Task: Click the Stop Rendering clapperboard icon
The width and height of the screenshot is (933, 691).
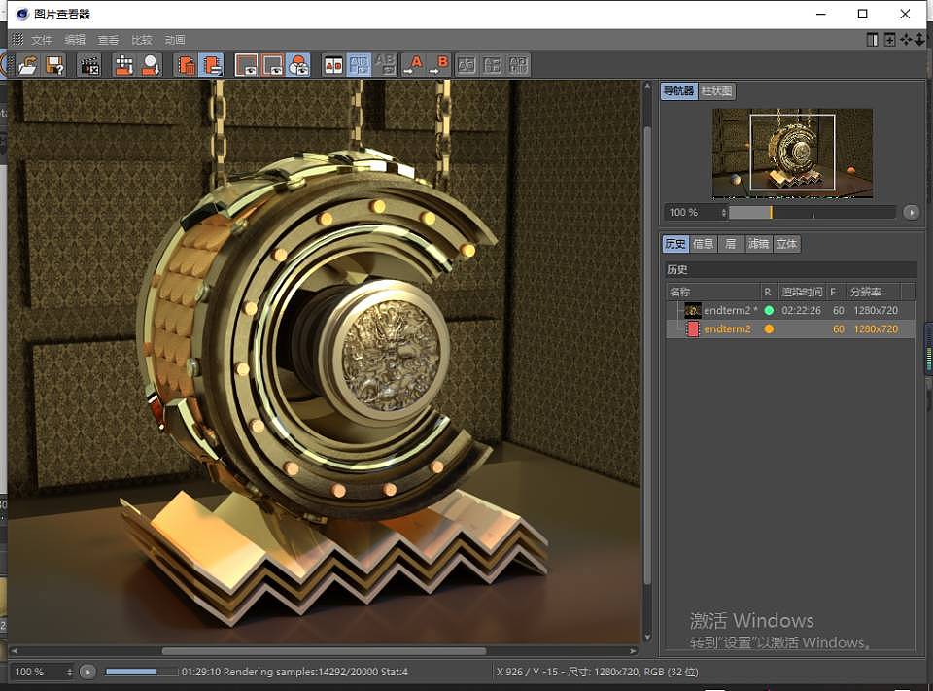Action: coord(89,65)
